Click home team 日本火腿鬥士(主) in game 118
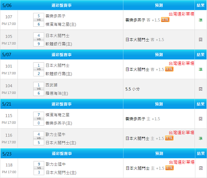The width and height of the screenshot is (207, 178). pos(61,173)
